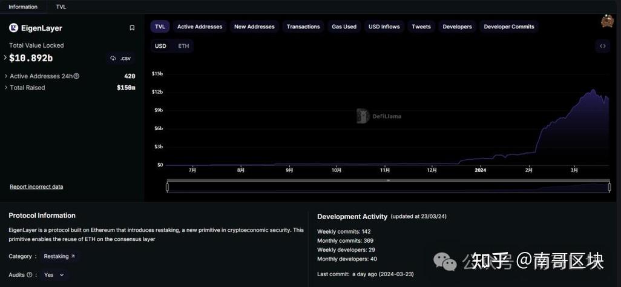Viewport: 621px width, 287px height.
Task: Switch to the TVL tab at top
Action: coord(61,7)
